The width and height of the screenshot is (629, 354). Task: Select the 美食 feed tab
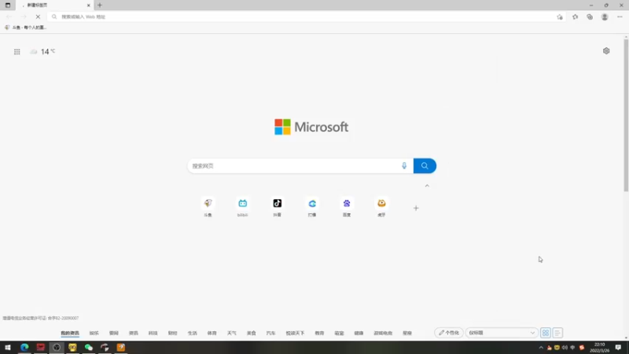point(251,333)
